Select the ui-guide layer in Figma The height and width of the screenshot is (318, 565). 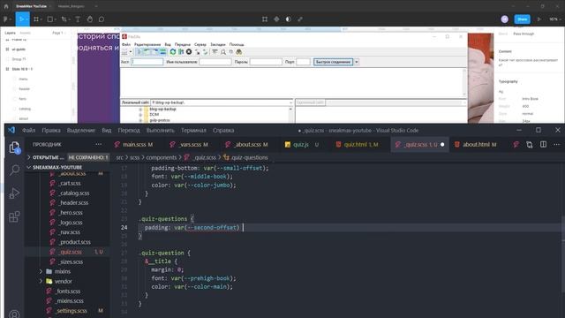click(x=19, y=49)
